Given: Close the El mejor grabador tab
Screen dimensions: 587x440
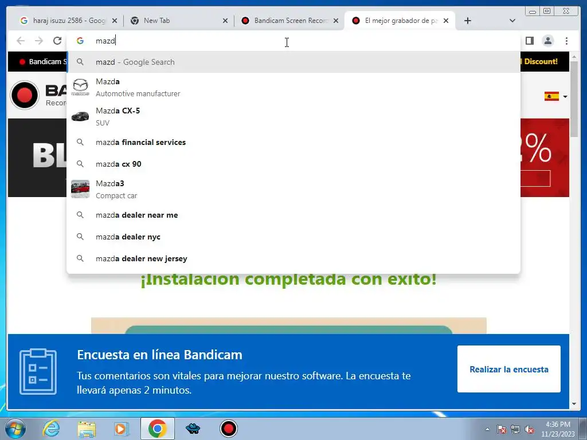Looking at the screenshot, I should point(446,21).
